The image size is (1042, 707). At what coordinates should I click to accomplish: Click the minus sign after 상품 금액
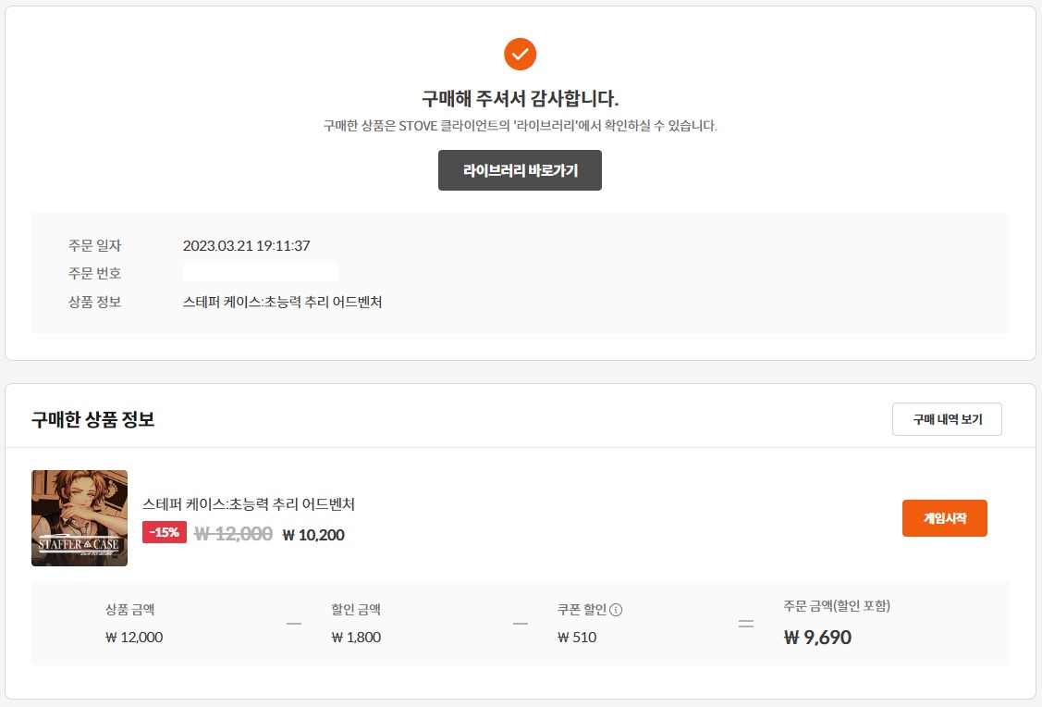(294, 623)
